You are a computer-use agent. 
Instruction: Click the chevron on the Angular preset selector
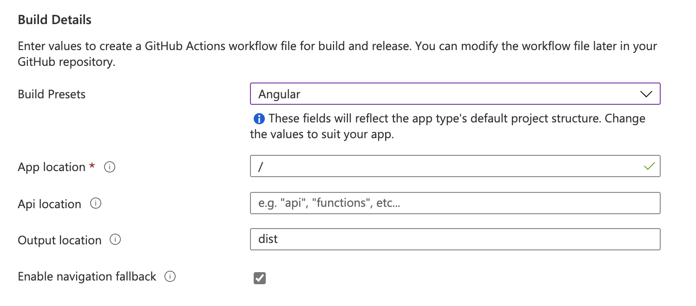point(645,94)
